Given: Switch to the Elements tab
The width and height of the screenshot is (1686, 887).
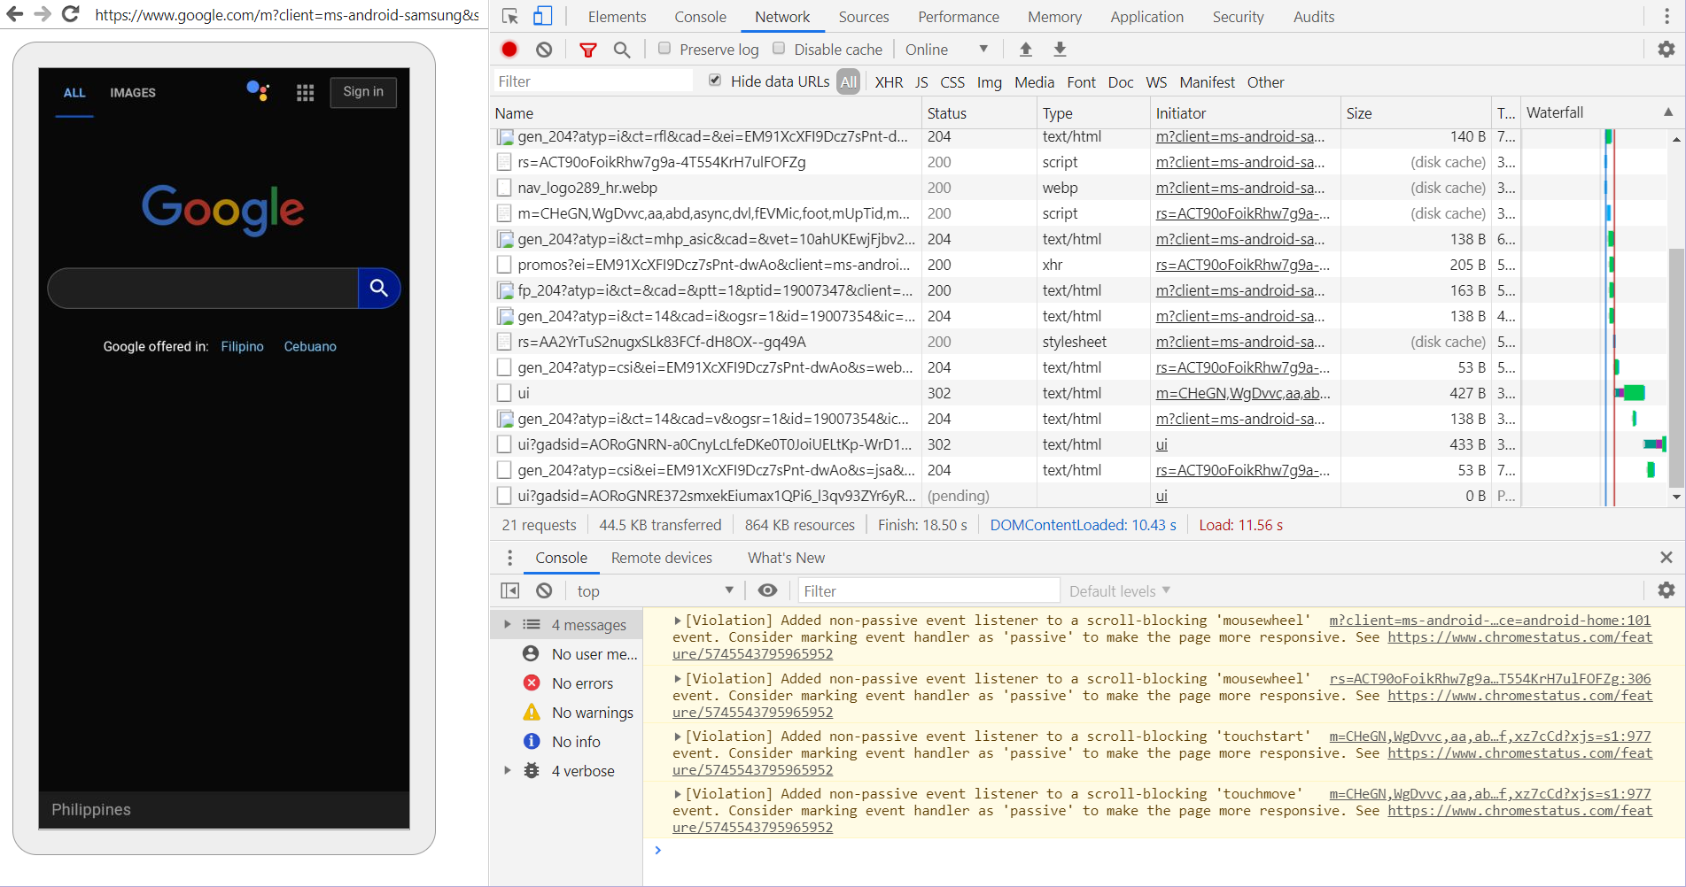Looking at the screenshot, I should [x=617, y=17].
